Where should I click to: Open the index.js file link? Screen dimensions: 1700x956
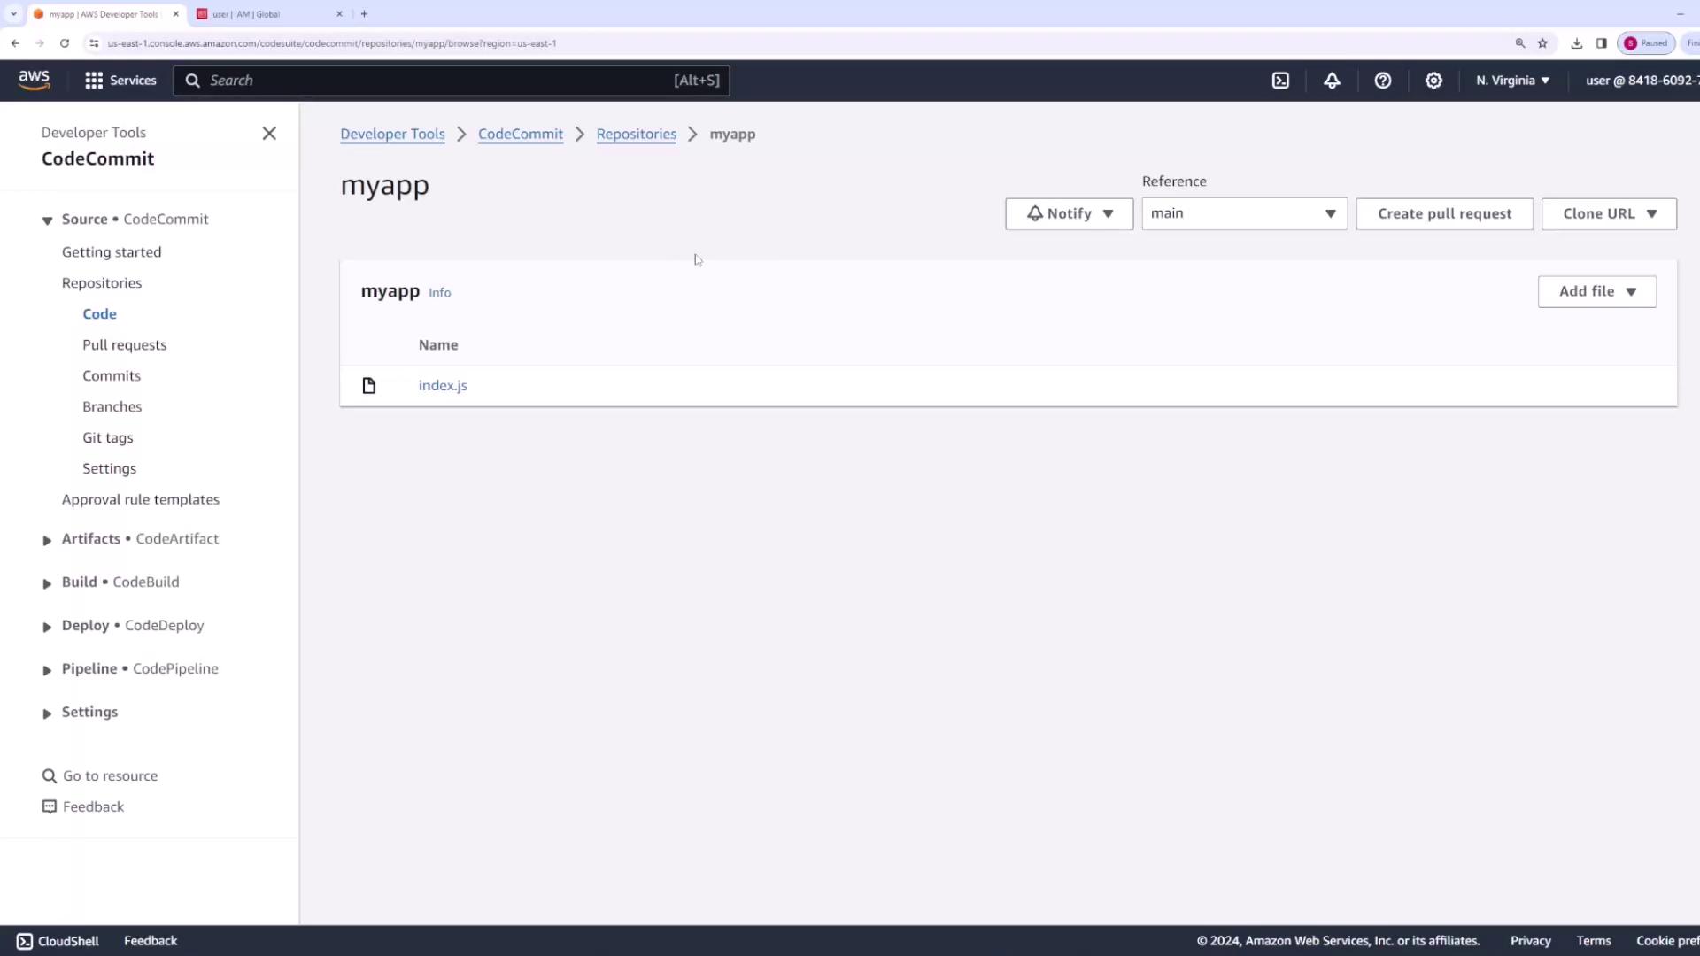(x=443, y=386)
